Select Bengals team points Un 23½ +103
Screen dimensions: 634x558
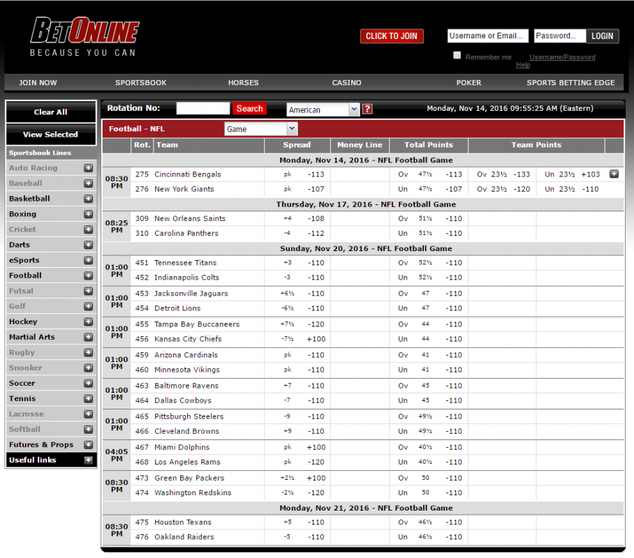[572, 174]
